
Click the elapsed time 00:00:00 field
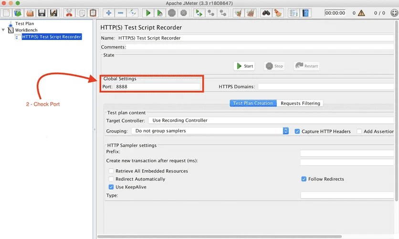(x=335, y=13)
